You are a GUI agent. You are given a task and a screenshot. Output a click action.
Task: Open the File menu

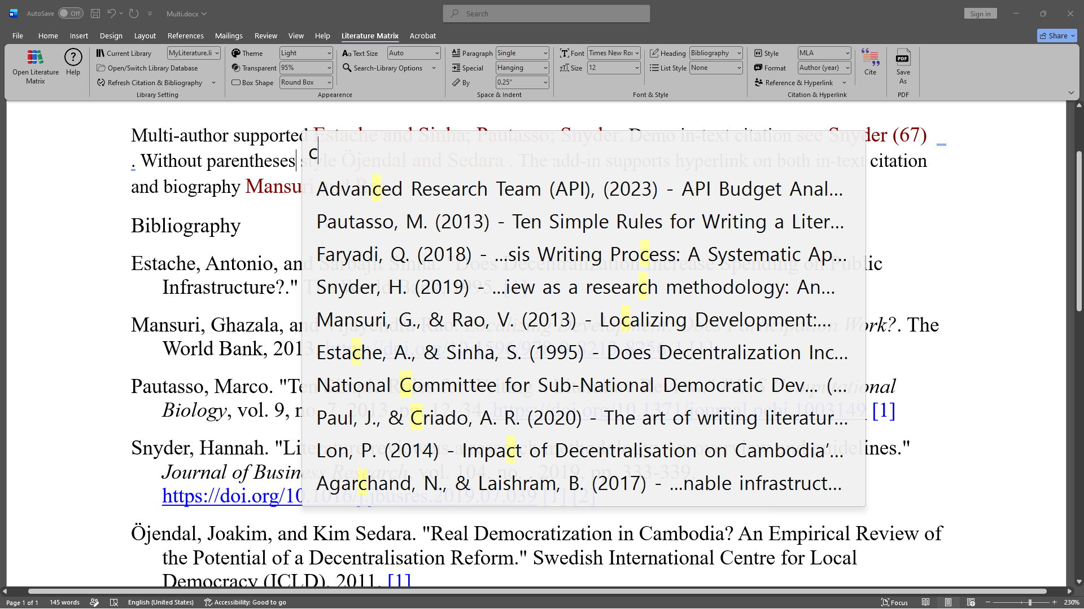[18, 36]
